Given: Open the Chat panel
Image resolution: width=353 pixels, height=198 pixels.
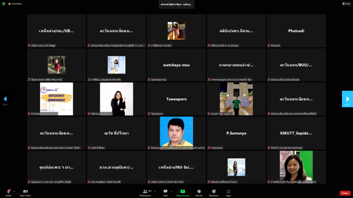Looking at the screenshot, I should pos(165,192).
